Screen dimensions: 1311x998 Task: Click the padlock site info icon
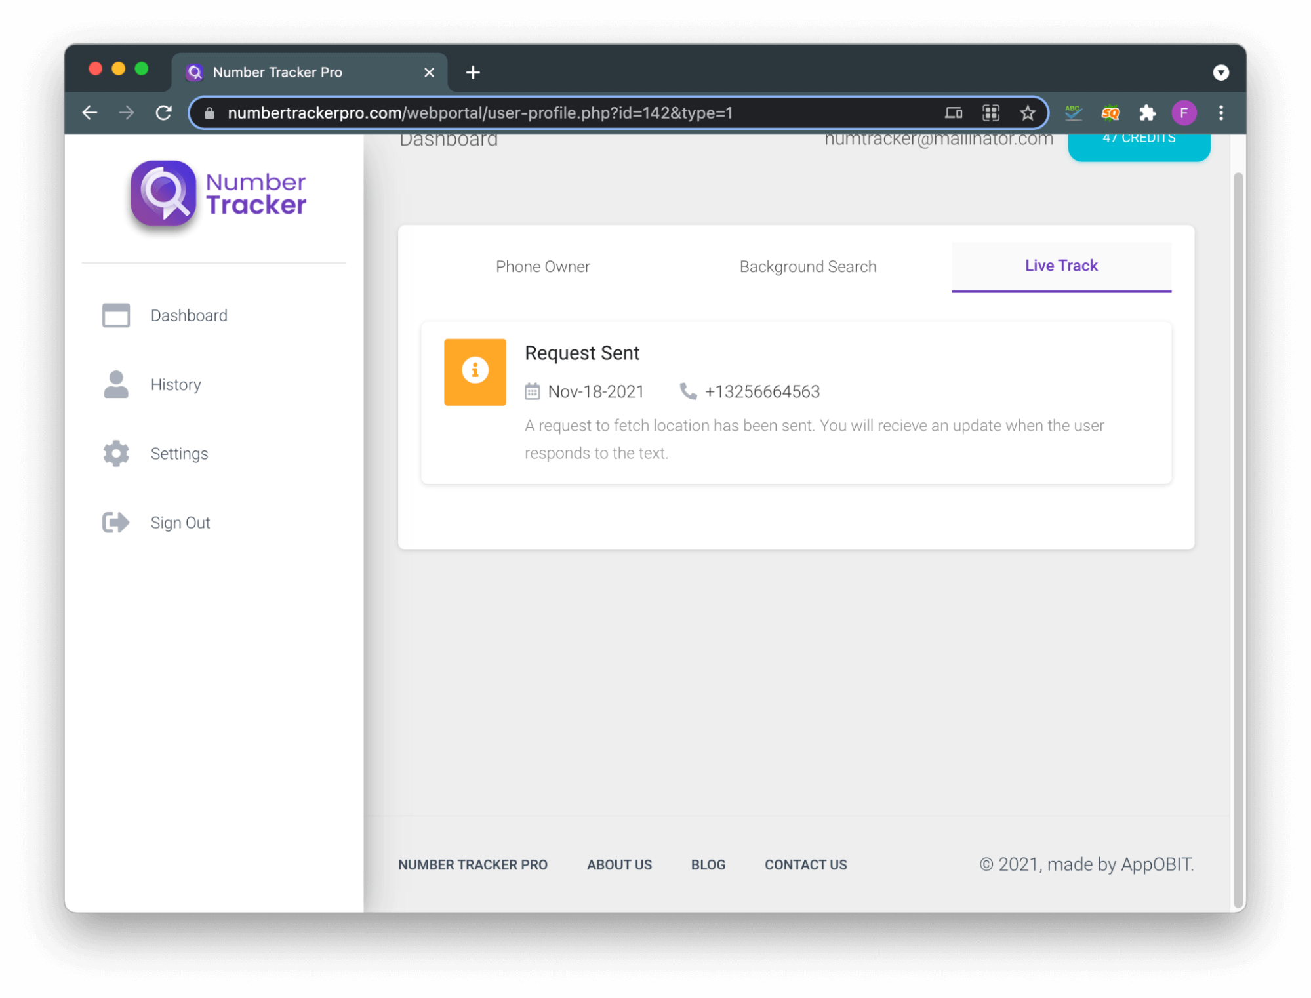[209, 113]
